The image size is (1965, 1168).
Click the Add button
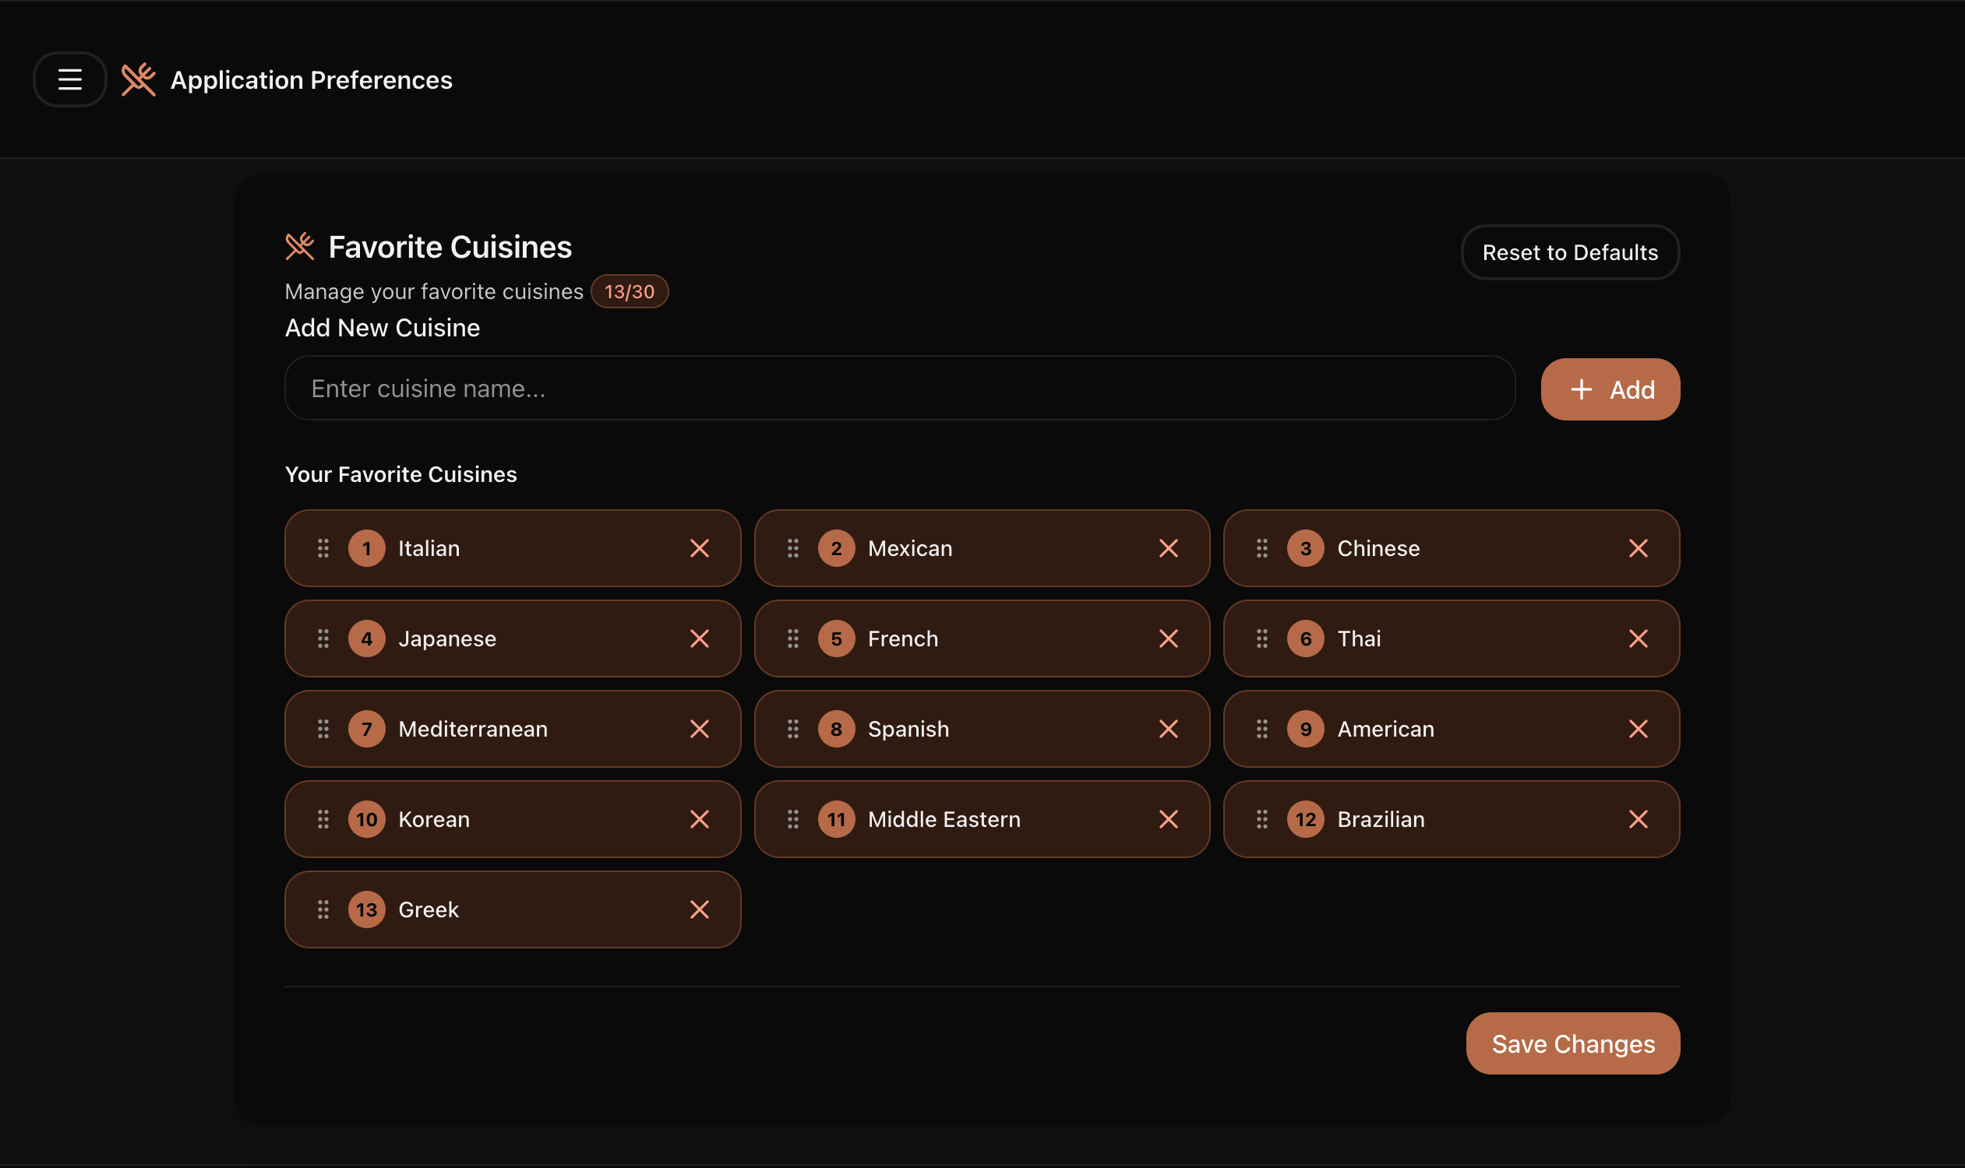pyautogui.click(x=1610, y=389)
